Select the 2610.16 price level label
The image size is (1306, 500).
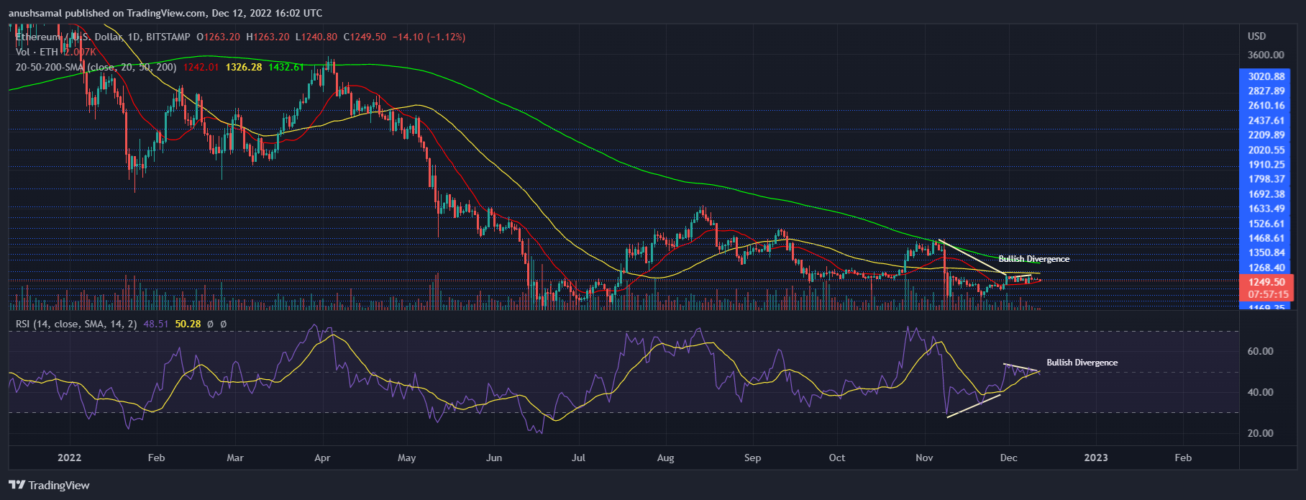(x=1266, y=106)
